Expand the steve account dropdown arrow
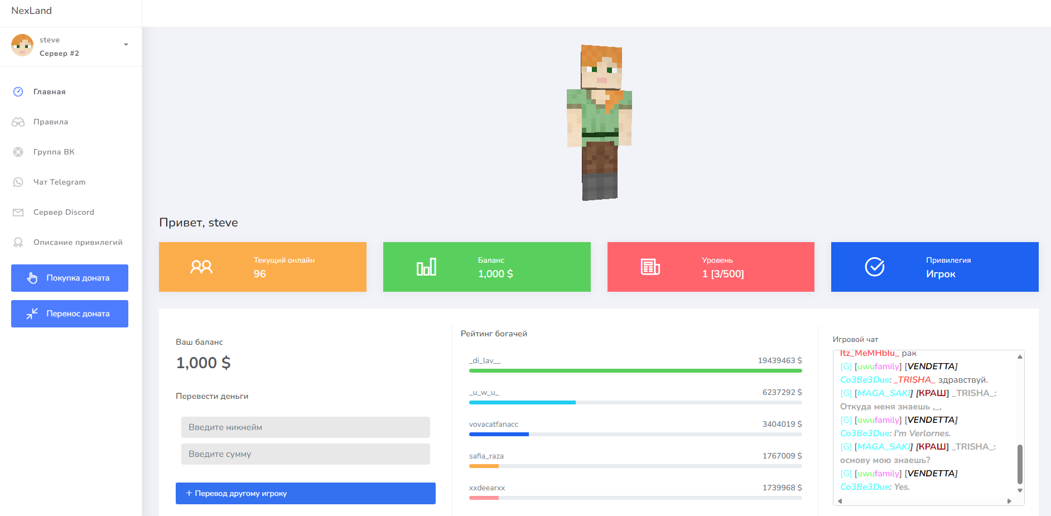This screenshot has height=516, width=1051. click(x=126, y=45)
